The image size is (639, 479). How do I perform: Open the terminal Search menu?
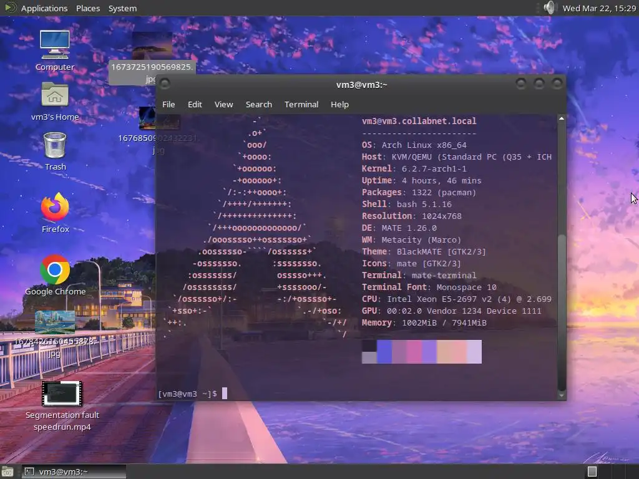pyautogui.click(x=259, y=104)
